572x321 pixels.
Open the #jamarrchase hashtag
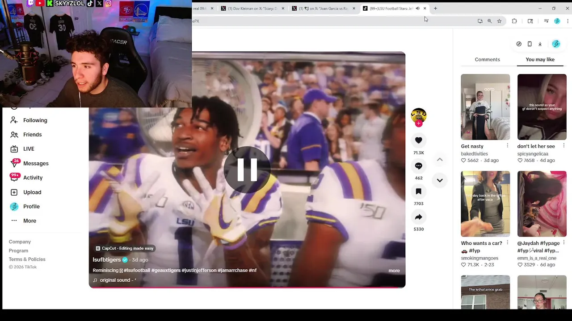(x=232, y=270)
